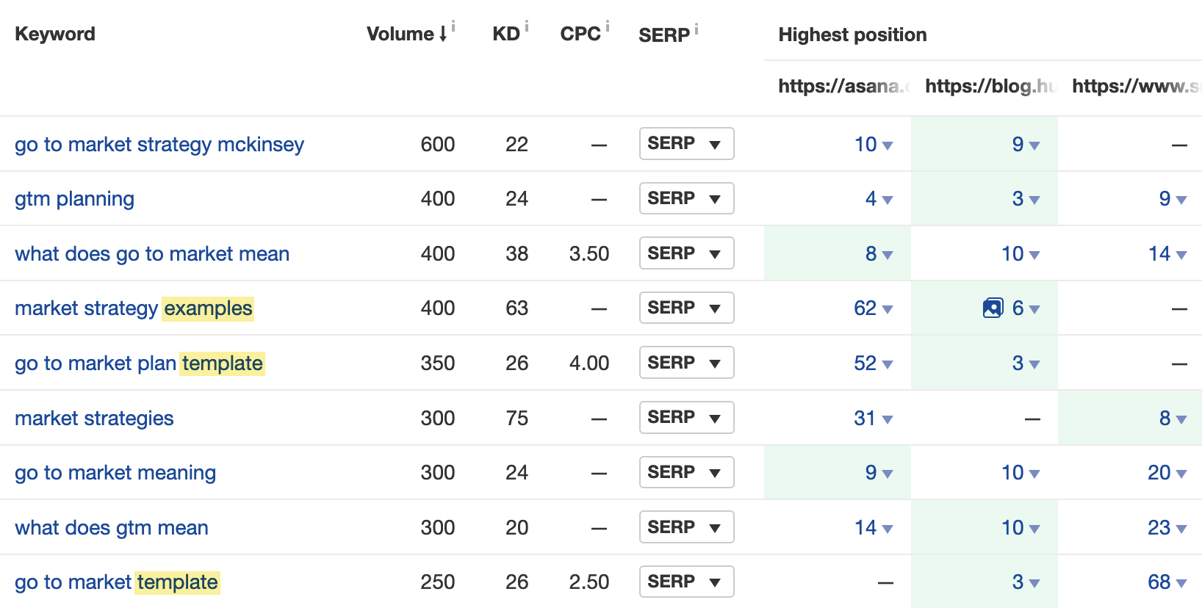Click the image pack icon in market strategy examples row
This screenshot has height=608, width=1202.
pyautogui.click(x=993, y=308)
